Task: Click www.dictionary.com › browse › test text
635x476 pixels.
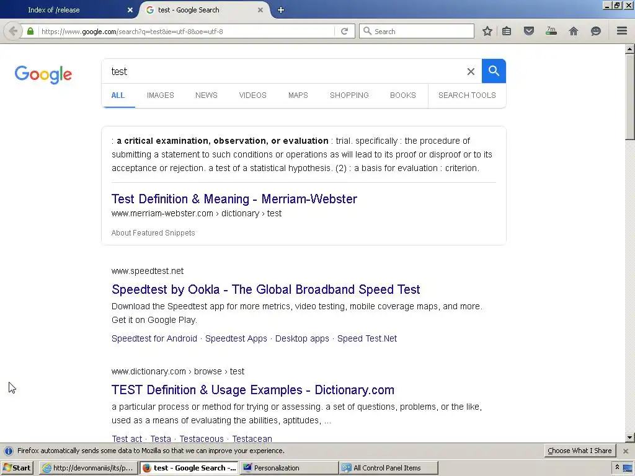Action: 178,372
